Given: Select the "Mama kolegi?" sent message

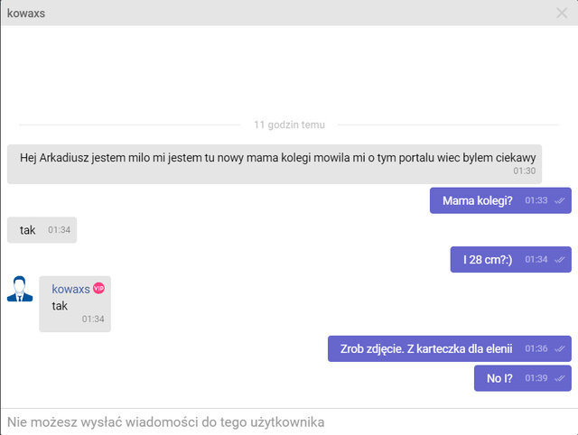Looking at the screenshot, I should tap(477, 200).
